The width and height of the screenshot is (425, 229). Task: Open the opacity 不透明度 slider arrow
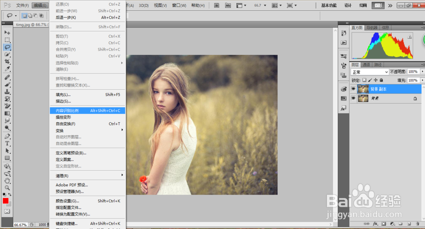click(422, 72)
